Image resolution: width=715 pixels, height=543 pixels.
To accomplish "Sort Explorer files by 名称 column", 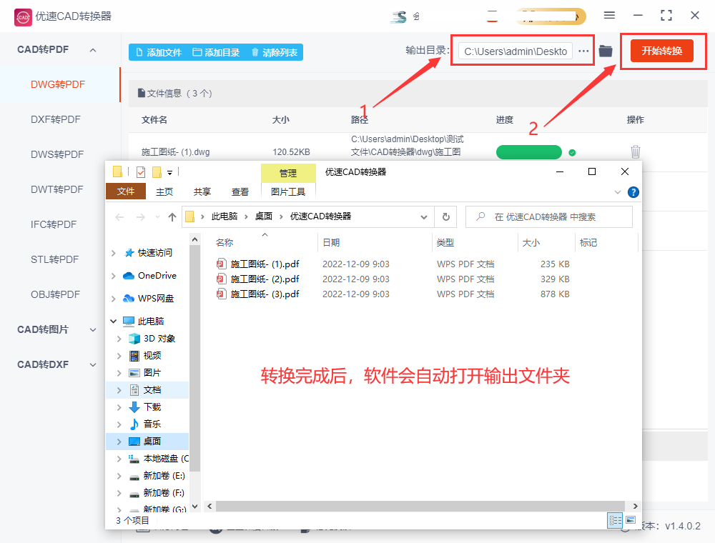I will pyautogui.click(x=225, y=243).
